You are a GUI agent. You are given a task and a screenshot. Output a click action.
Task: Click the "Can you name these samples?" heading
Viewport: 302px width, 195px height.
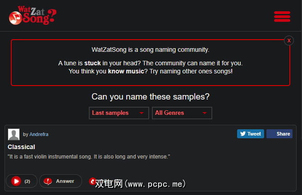151,96
